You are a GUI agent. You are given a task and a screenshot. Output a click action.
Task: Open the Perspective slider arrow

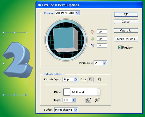105,63
